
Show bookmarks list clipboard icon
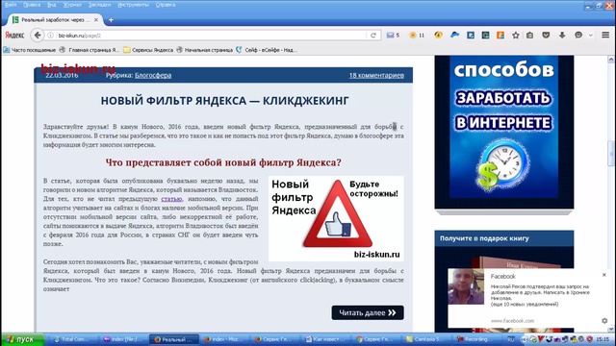tap(530, 36)
